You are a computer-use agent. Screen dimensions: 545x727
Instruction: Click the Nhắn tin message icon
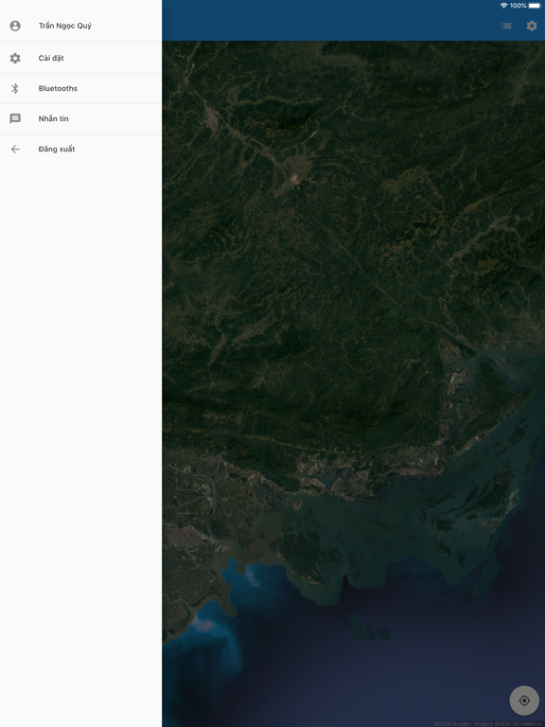(15, 118)
